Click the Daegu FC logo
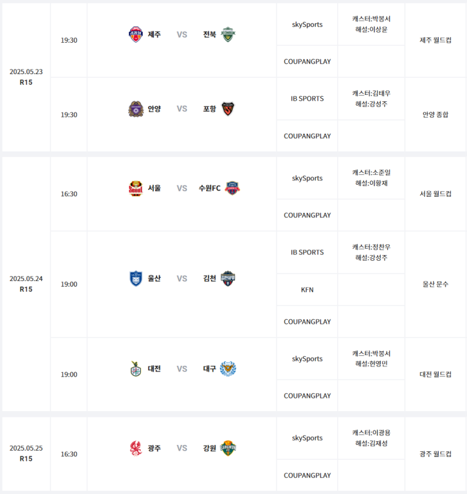Screen dimensions: 467x494 [228, 368]
